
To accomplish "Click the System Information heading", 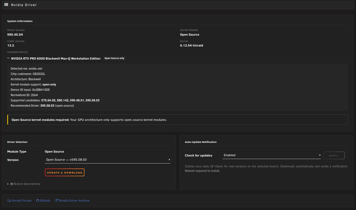I will click(x=20, y=21).
